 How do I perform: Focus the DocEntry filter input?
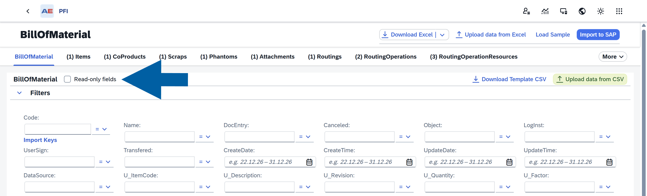click(x=259, y=137)
